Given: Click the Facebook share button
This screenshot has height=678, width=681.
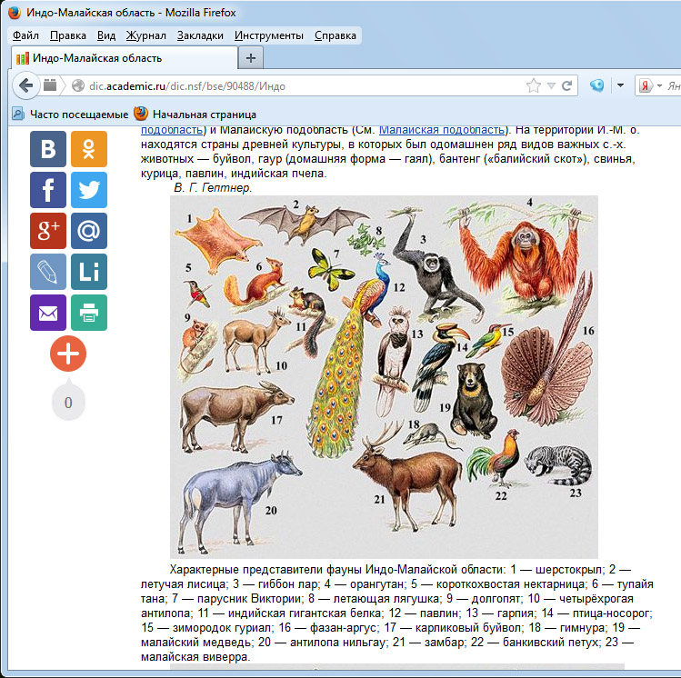Looking at the screenshot, I should (47, 190).
